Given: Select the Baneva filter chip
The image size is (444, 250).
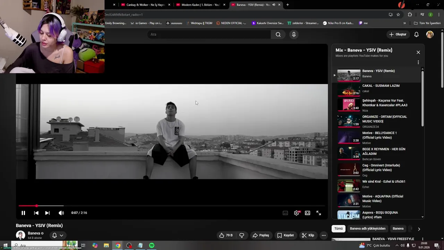Looking at the screenshot, I should (398, 228).
